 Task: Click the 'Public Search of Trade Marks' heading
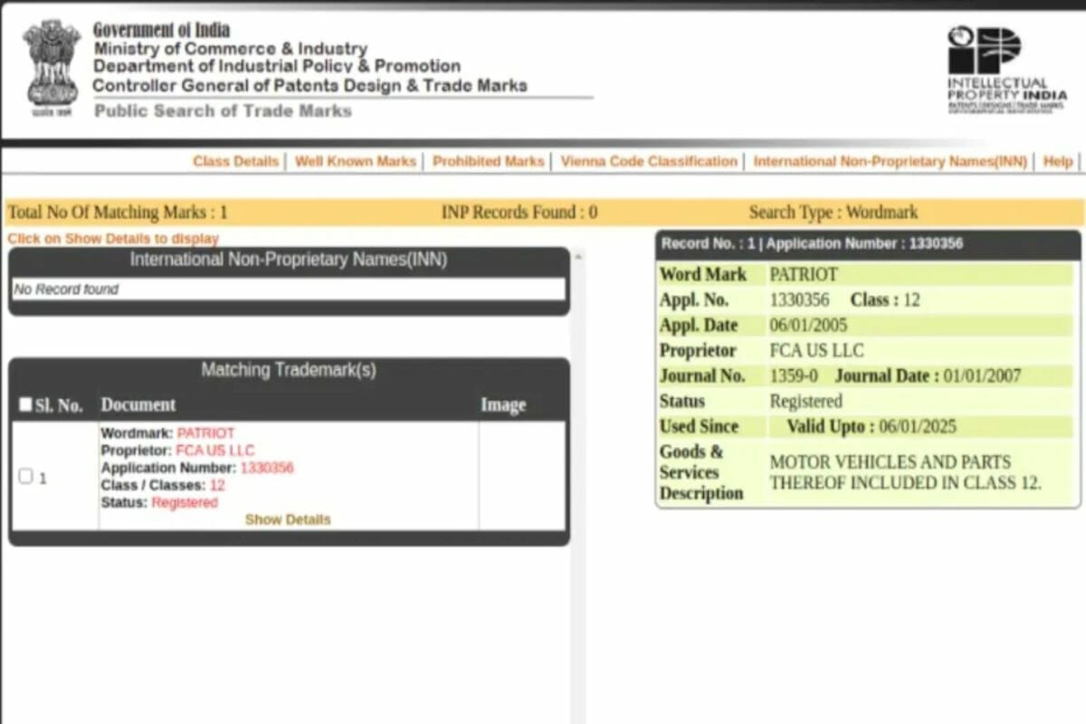pos(223,110)
